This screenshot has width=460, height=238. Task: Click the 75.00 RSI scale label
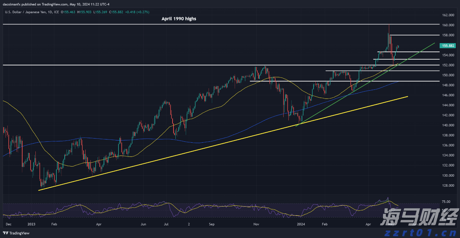pos(446,202)
